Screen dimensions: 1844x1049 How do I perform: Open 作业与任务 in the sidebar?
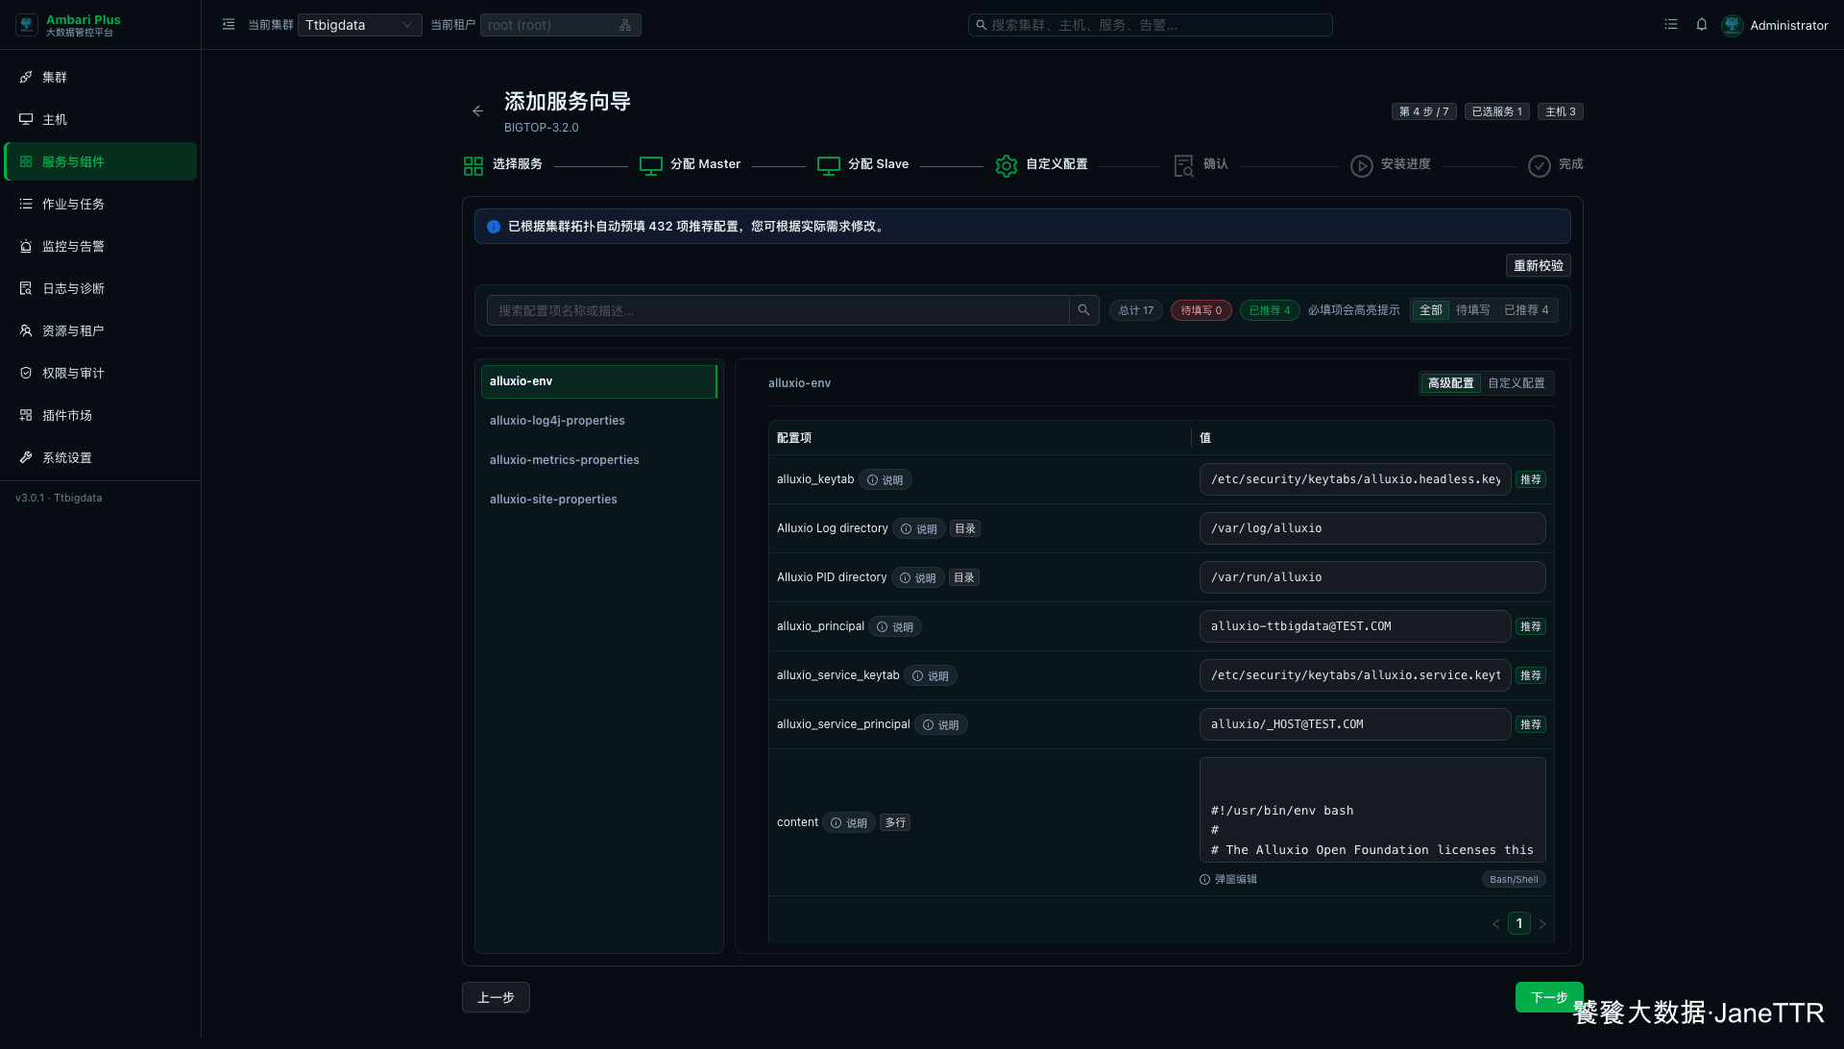click(x=100, y=204)
